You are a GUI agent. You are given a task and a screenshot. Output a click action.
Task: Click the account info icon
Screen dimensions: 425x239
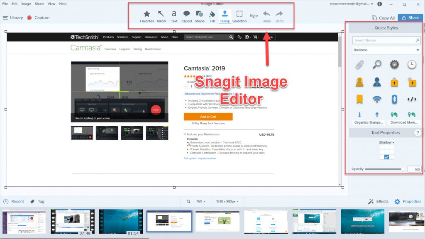[x=380, y=4]
